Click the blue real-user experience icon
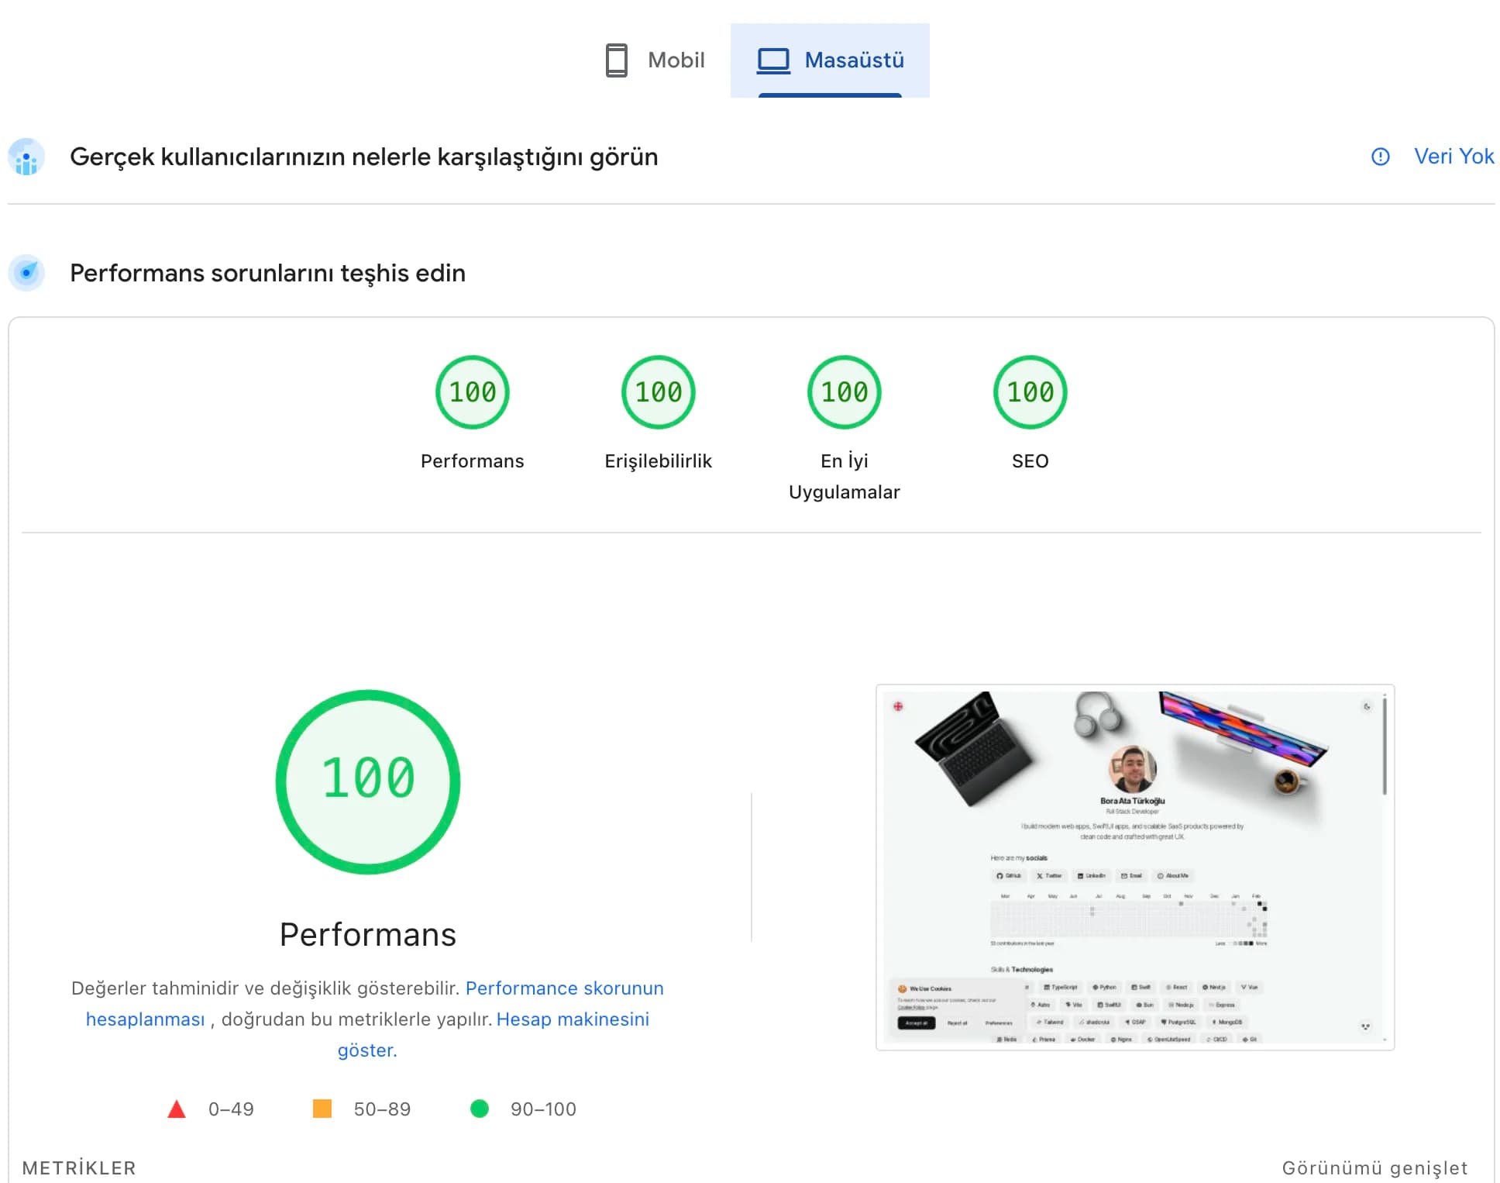Screen dimensions: 1500x1183 (x=27, y=157)
